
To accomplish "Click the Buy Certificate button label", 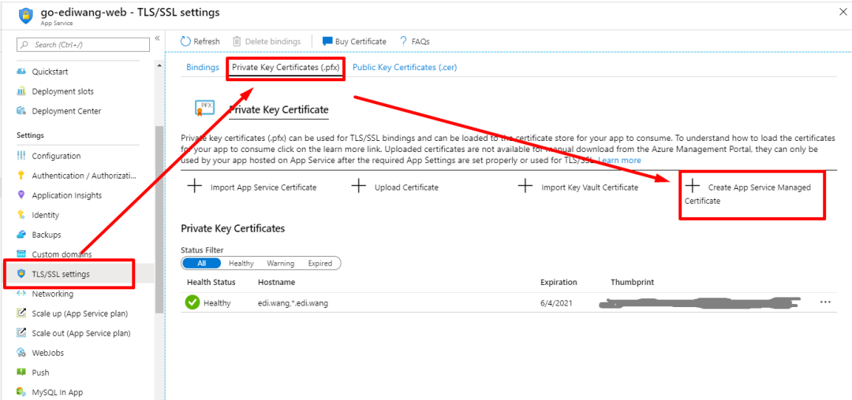I will click(x=361, y=42).
